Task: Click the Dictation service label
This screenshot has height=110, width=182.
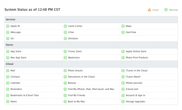Action: (73, 38)
